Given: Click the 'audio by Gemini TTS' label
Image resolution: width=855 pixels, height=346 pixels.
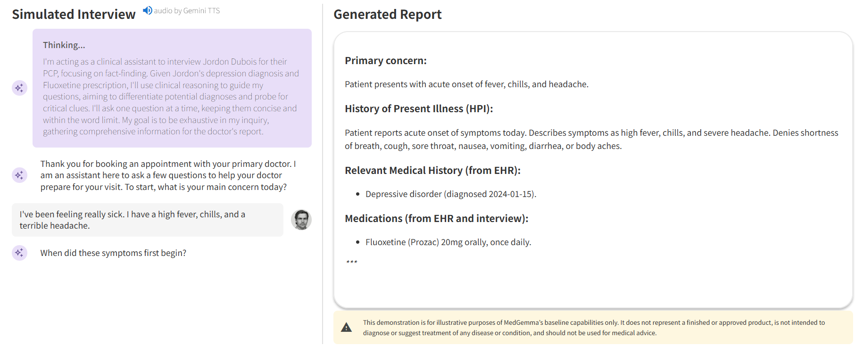Looking at the screenshot, I should (187, 11).
